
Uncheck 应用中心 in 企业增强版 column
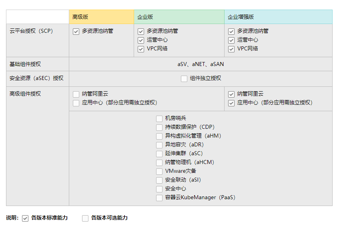[x=231, y=103]
